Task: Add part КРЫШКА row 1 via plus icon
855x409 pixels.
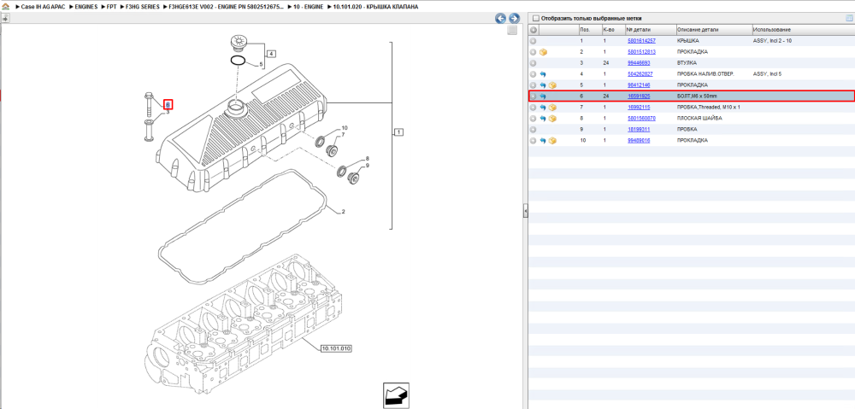Action: (534, 41)
